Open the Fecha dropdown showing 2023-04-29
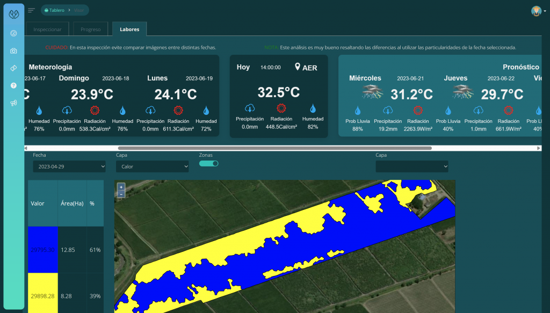Image resolution: width=550 pixels, height=313 pixels. click(x=69, y=166)
